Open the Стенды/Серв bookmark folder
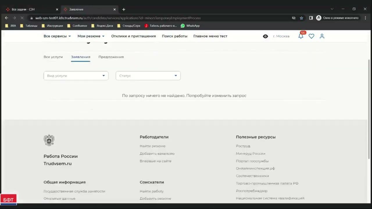372x209 pixels. (129, 26)
